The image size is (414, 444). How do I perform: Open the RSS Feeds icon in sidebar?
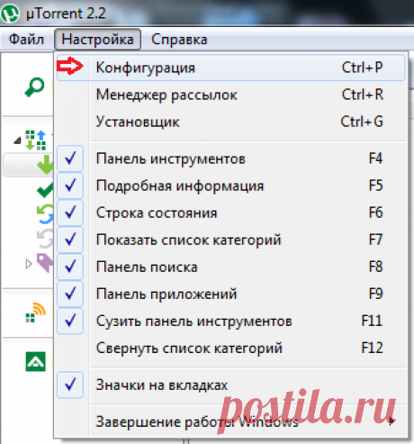point(36,313)
